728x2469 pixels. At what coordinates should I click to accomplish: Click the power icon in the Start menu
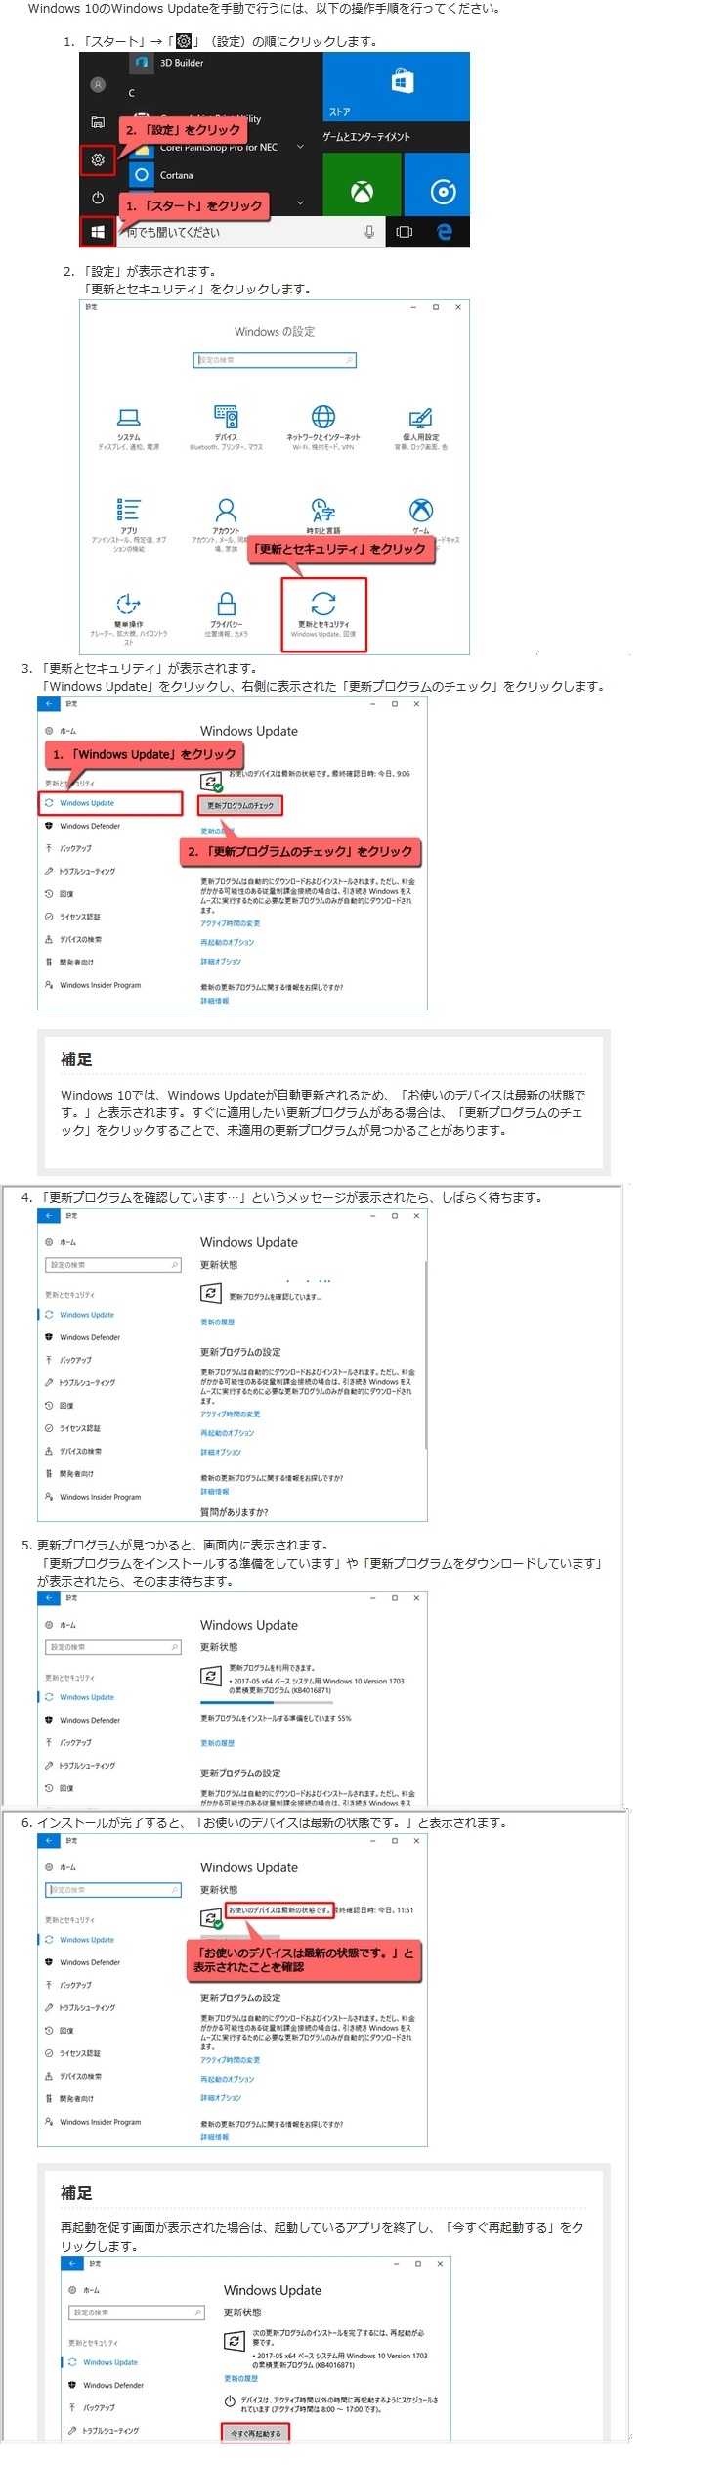coord(98,198)
